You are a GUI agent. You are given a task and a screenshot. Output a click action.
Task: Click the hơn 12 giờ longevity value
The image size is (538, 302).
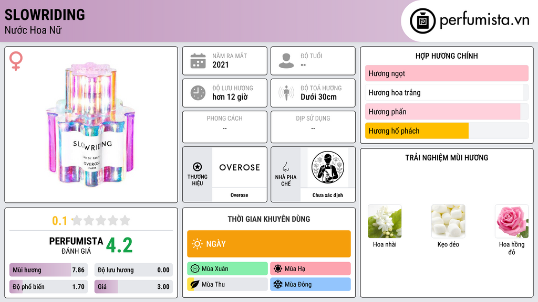230,97
